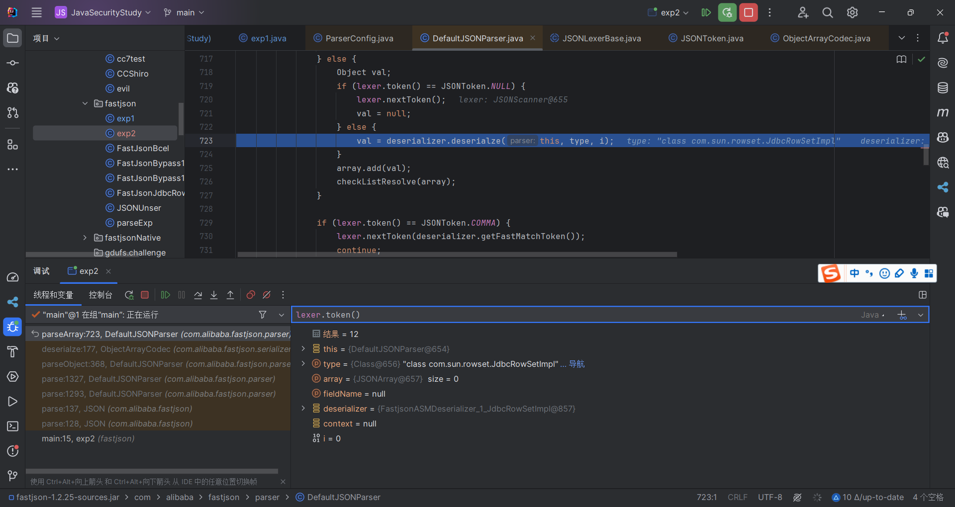
Task: Toggle Mute Breakpoints in the debugger toolbar
Action: [x=267, y=295]
